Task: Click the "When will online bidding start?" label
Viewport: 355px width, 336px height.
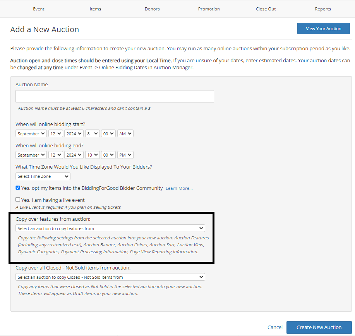Action: (x=50, y=125)
